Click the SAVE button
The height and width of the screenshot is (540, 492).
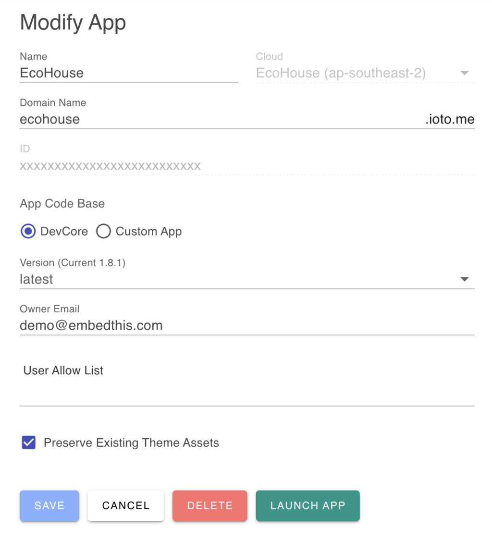click(x=49, y=505)
